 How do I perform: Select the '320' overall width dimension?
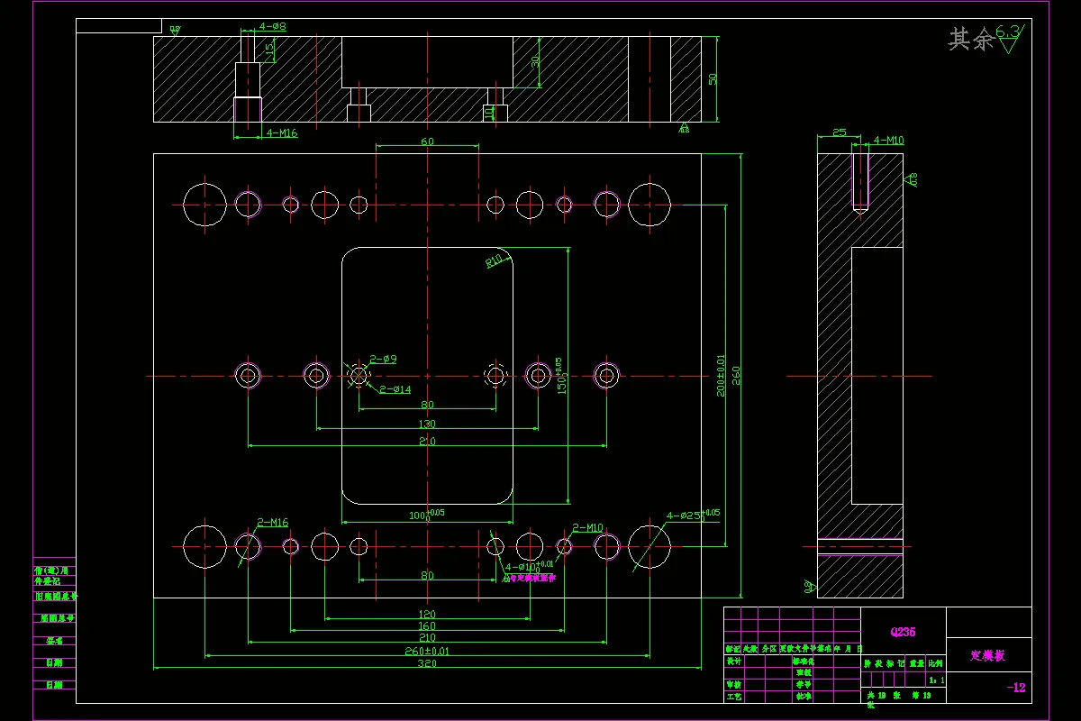tap(427, 663)
